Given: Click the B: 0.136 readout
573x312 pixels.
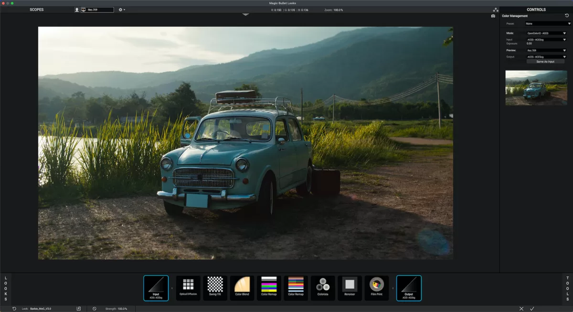Looking at the screenshot, I should pyautogui.click(x=303, y=10).
